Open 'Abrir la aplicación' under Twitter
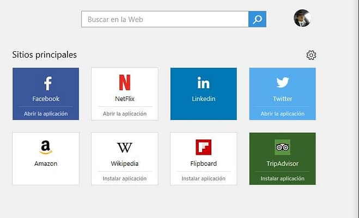Viewport: 359px width, 218px height. (283, 113)
